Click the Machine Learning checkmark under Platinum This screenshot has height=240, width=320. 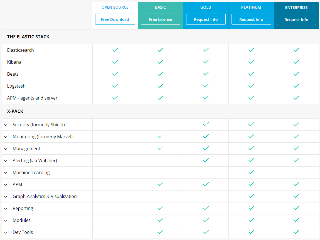point(251,172)
